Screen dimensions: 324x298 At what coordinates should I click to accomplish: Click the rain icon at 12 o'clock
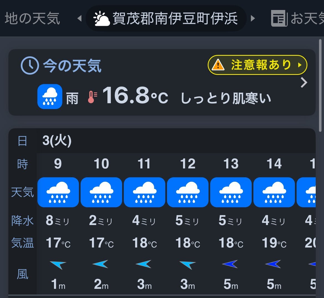pyautogui.click(x=188, y=192)
